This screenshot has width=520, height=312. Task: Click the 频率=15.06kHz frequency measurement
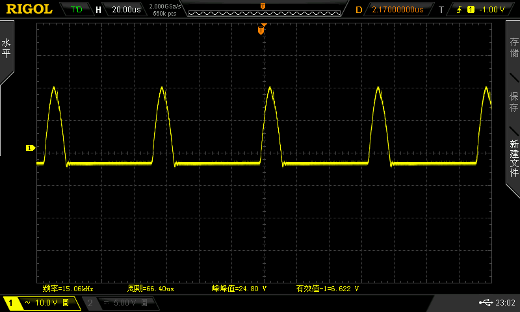[x=68, y=289]
